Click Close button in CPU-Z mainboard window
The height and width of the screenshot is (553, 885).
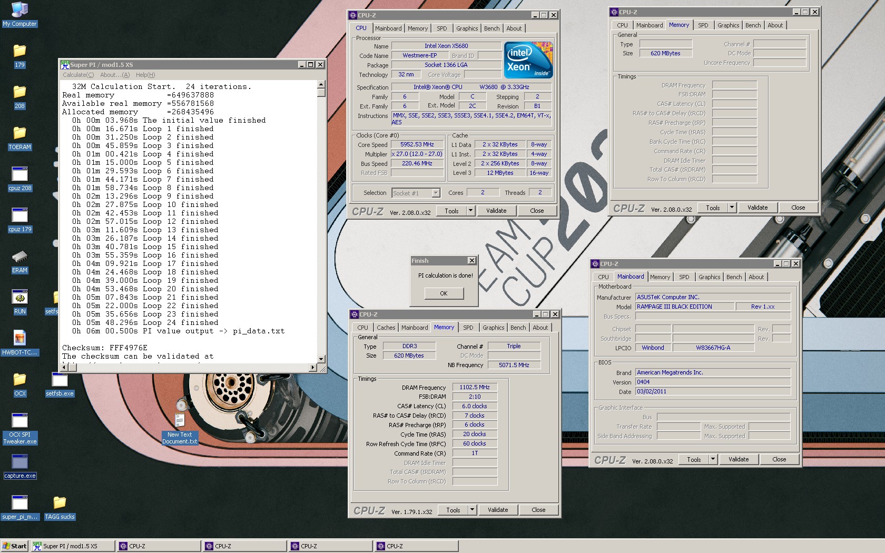(x=779, y=459)
